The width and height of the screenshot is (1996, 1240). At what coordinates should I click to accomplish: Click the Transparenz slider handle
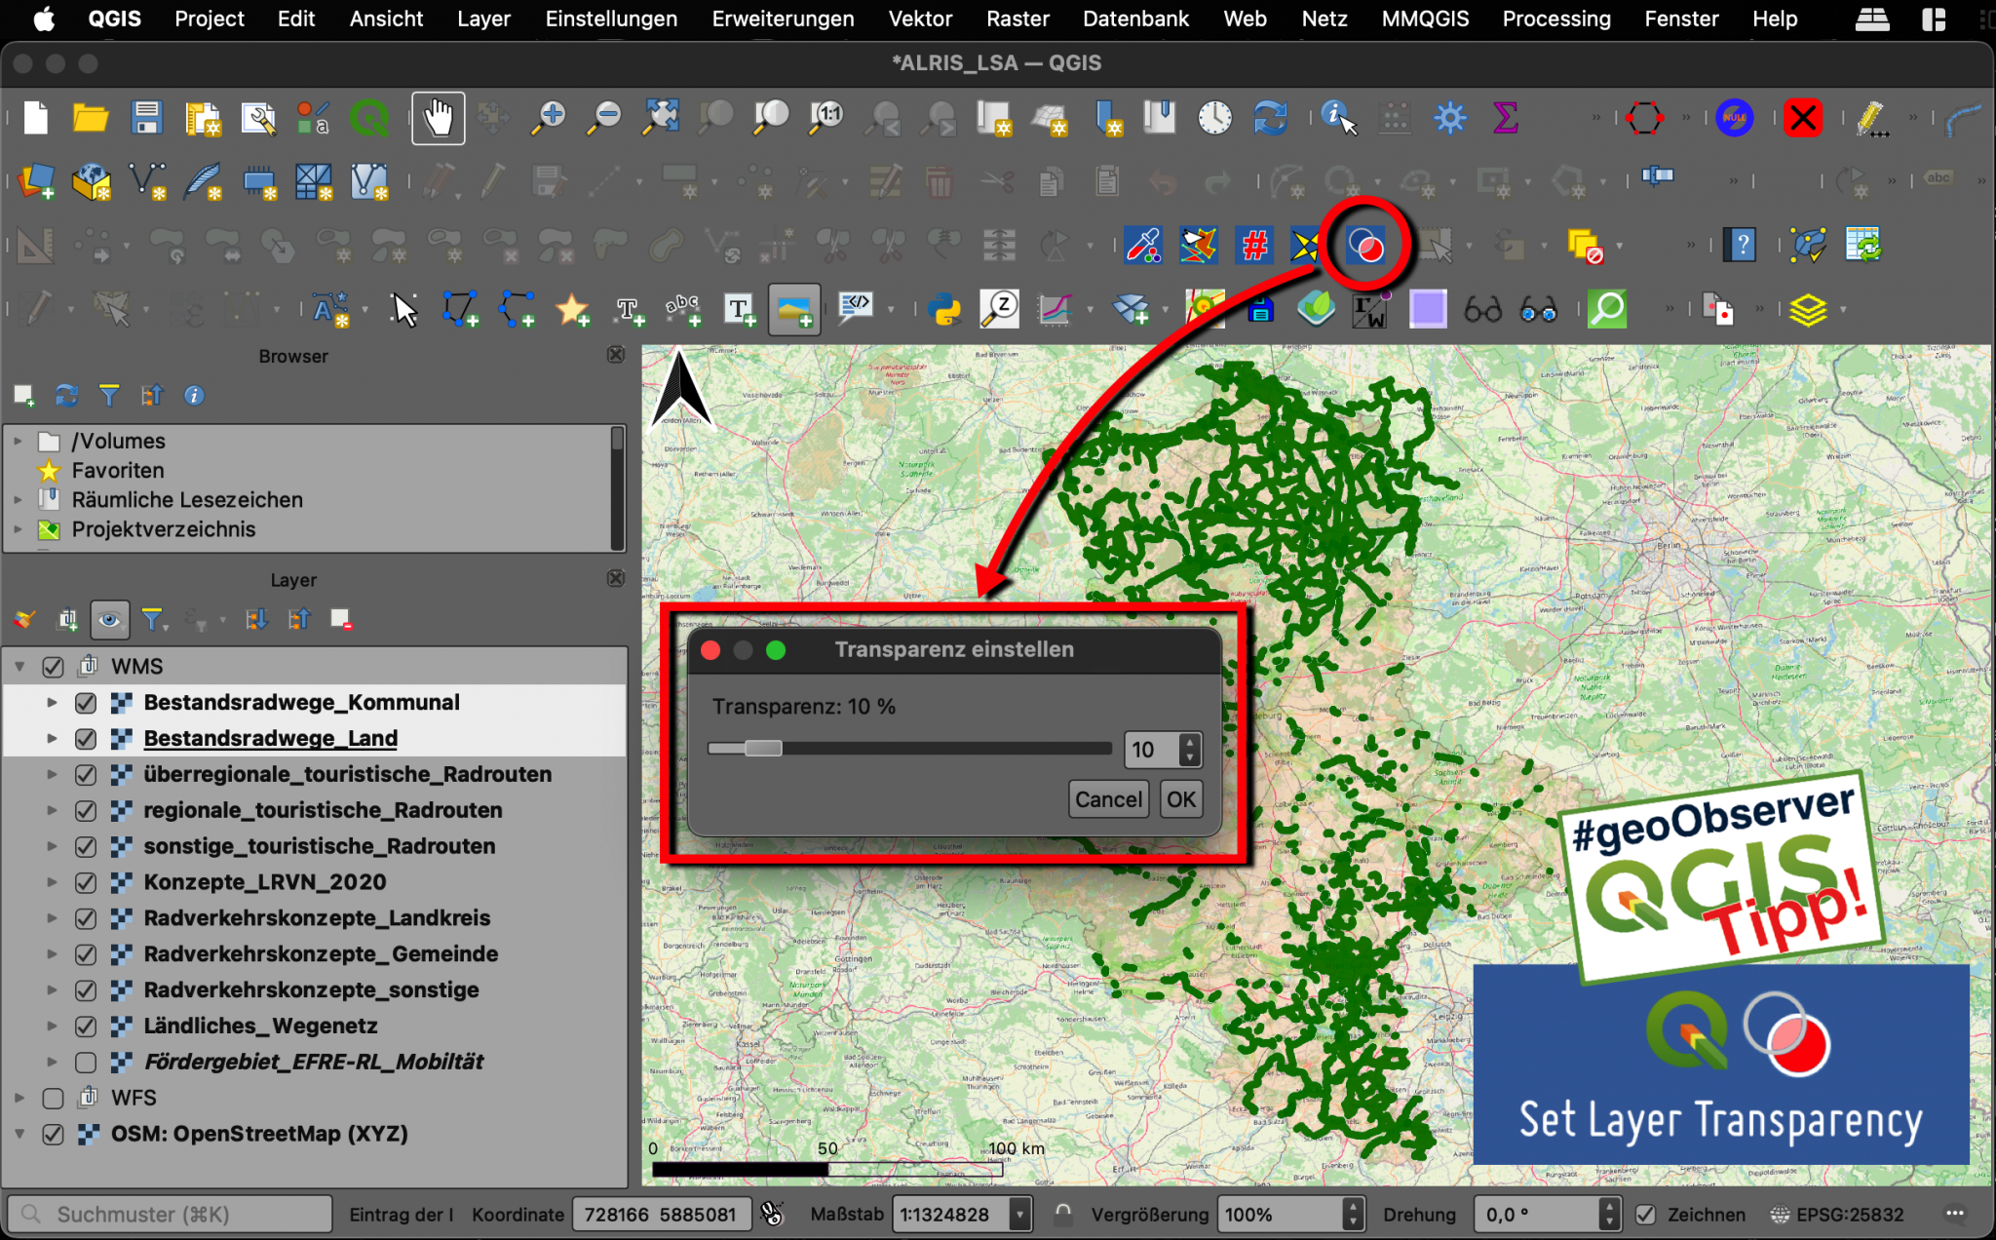coord(763,749)
